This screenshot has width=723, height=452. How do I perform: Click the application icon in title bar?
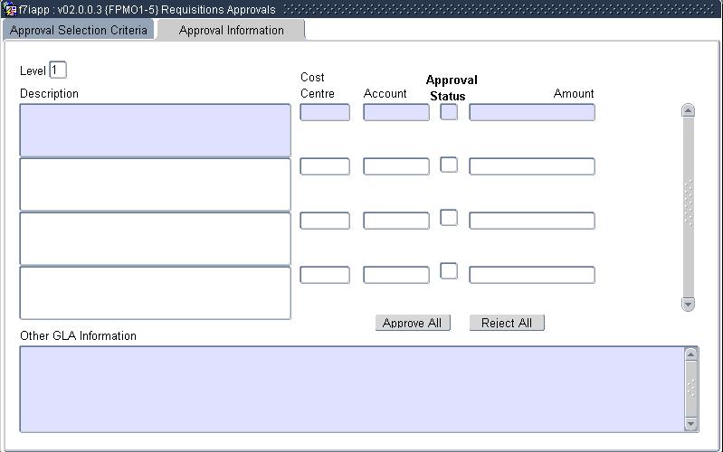tap(10, 10)
